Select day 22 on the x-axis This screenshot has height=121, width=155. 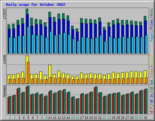104,118
